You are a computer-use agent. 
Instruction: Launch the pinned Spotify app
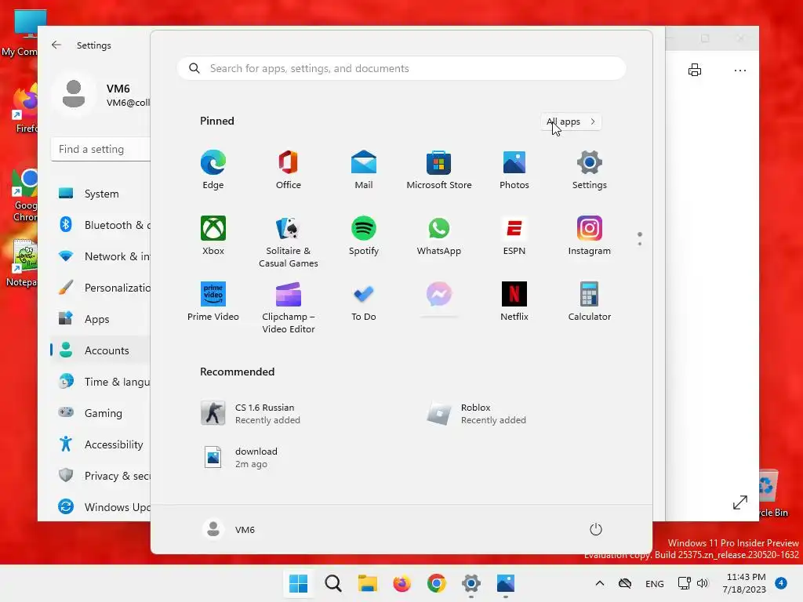click(364, 235)
